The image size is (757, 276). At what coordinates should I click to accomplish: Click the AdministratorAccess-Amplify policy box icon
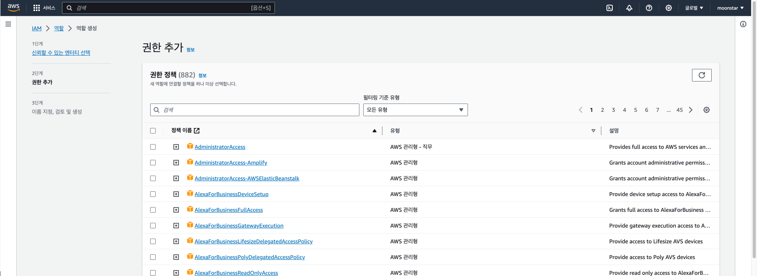tap(190, 162)
